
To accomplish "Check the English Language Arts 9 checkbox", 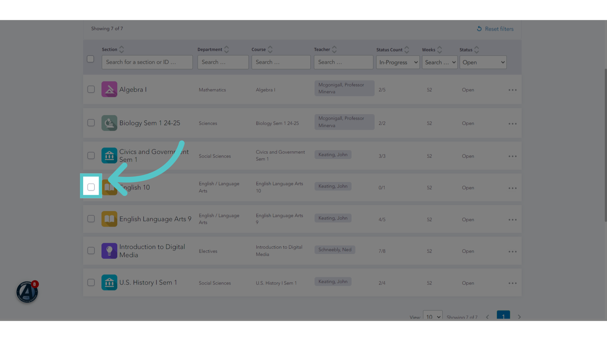I will click(91, 219).
